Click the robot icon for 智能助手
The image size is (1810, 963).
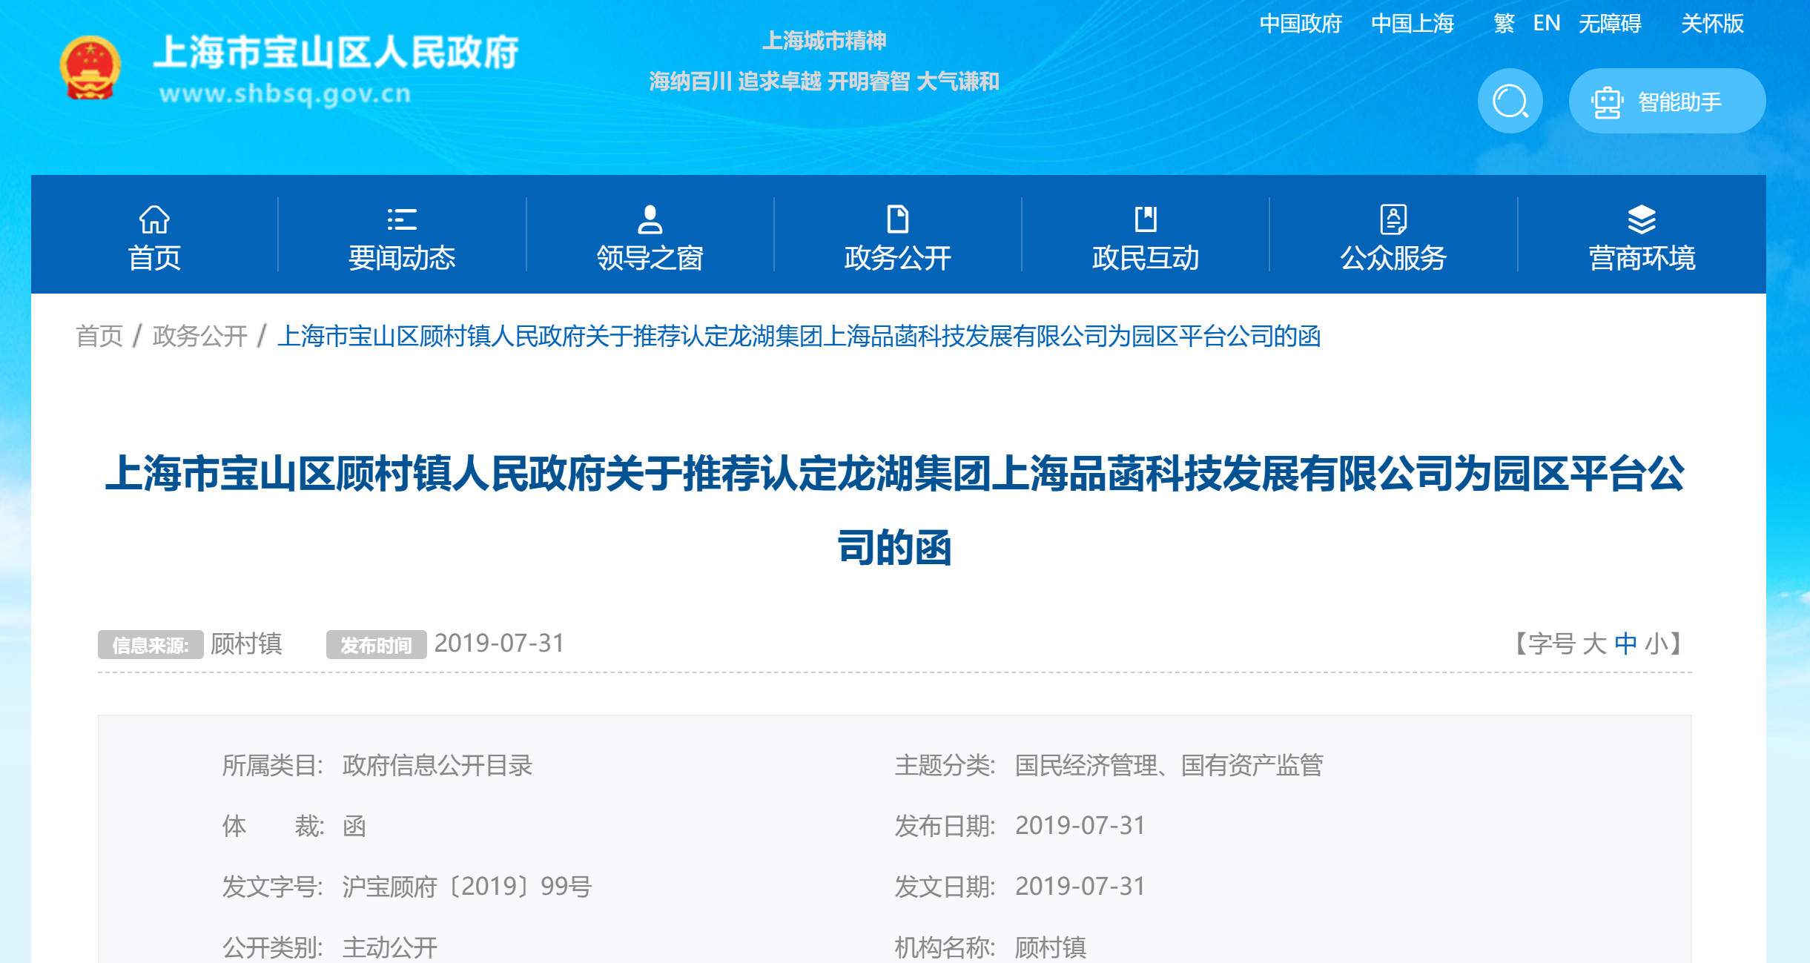tap(1607, 102)
